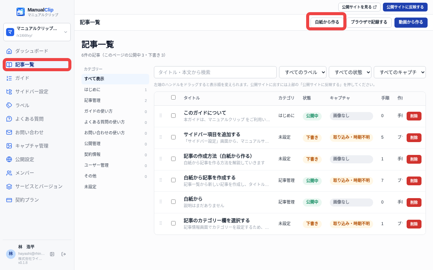Click the title and body search field
The image size is (433, 270).
[215, 72]
